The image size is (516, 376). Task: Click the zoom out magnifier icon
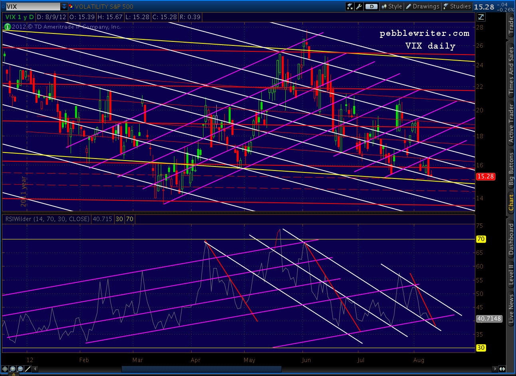pos(20,369)
